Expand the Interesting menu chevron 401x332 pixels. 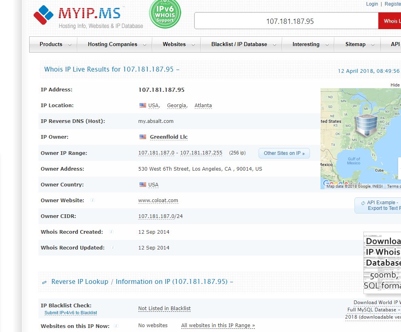click(x=327, y=45)
